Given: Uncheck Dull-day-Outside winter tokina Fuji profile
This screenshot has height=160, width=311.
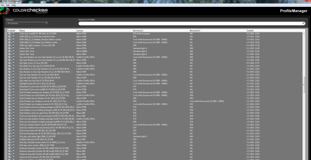Looking at the screenshot, I should coord(9,142).
